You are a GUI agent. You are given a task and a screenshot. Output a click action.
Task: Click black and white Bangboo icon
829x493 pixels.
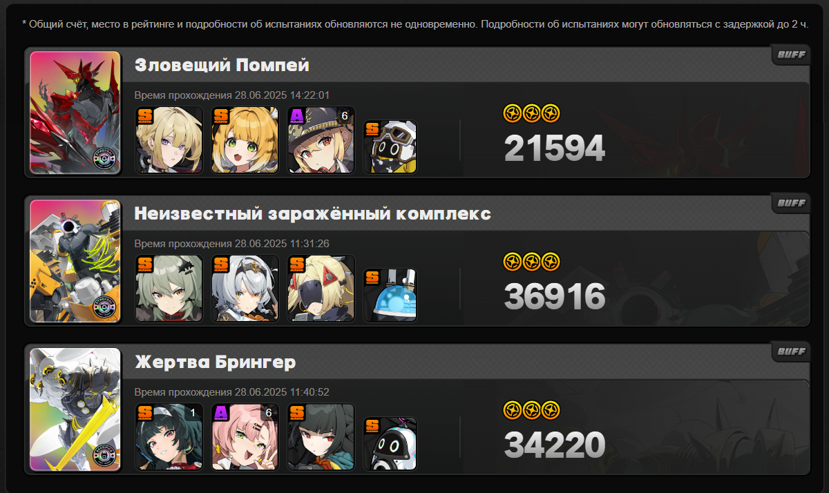pyautogui.click(x=390, y=443)
